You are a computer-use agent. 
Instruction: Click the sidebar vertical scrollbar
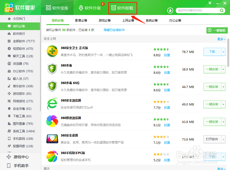pyautogui.click(x=40, y=63)
